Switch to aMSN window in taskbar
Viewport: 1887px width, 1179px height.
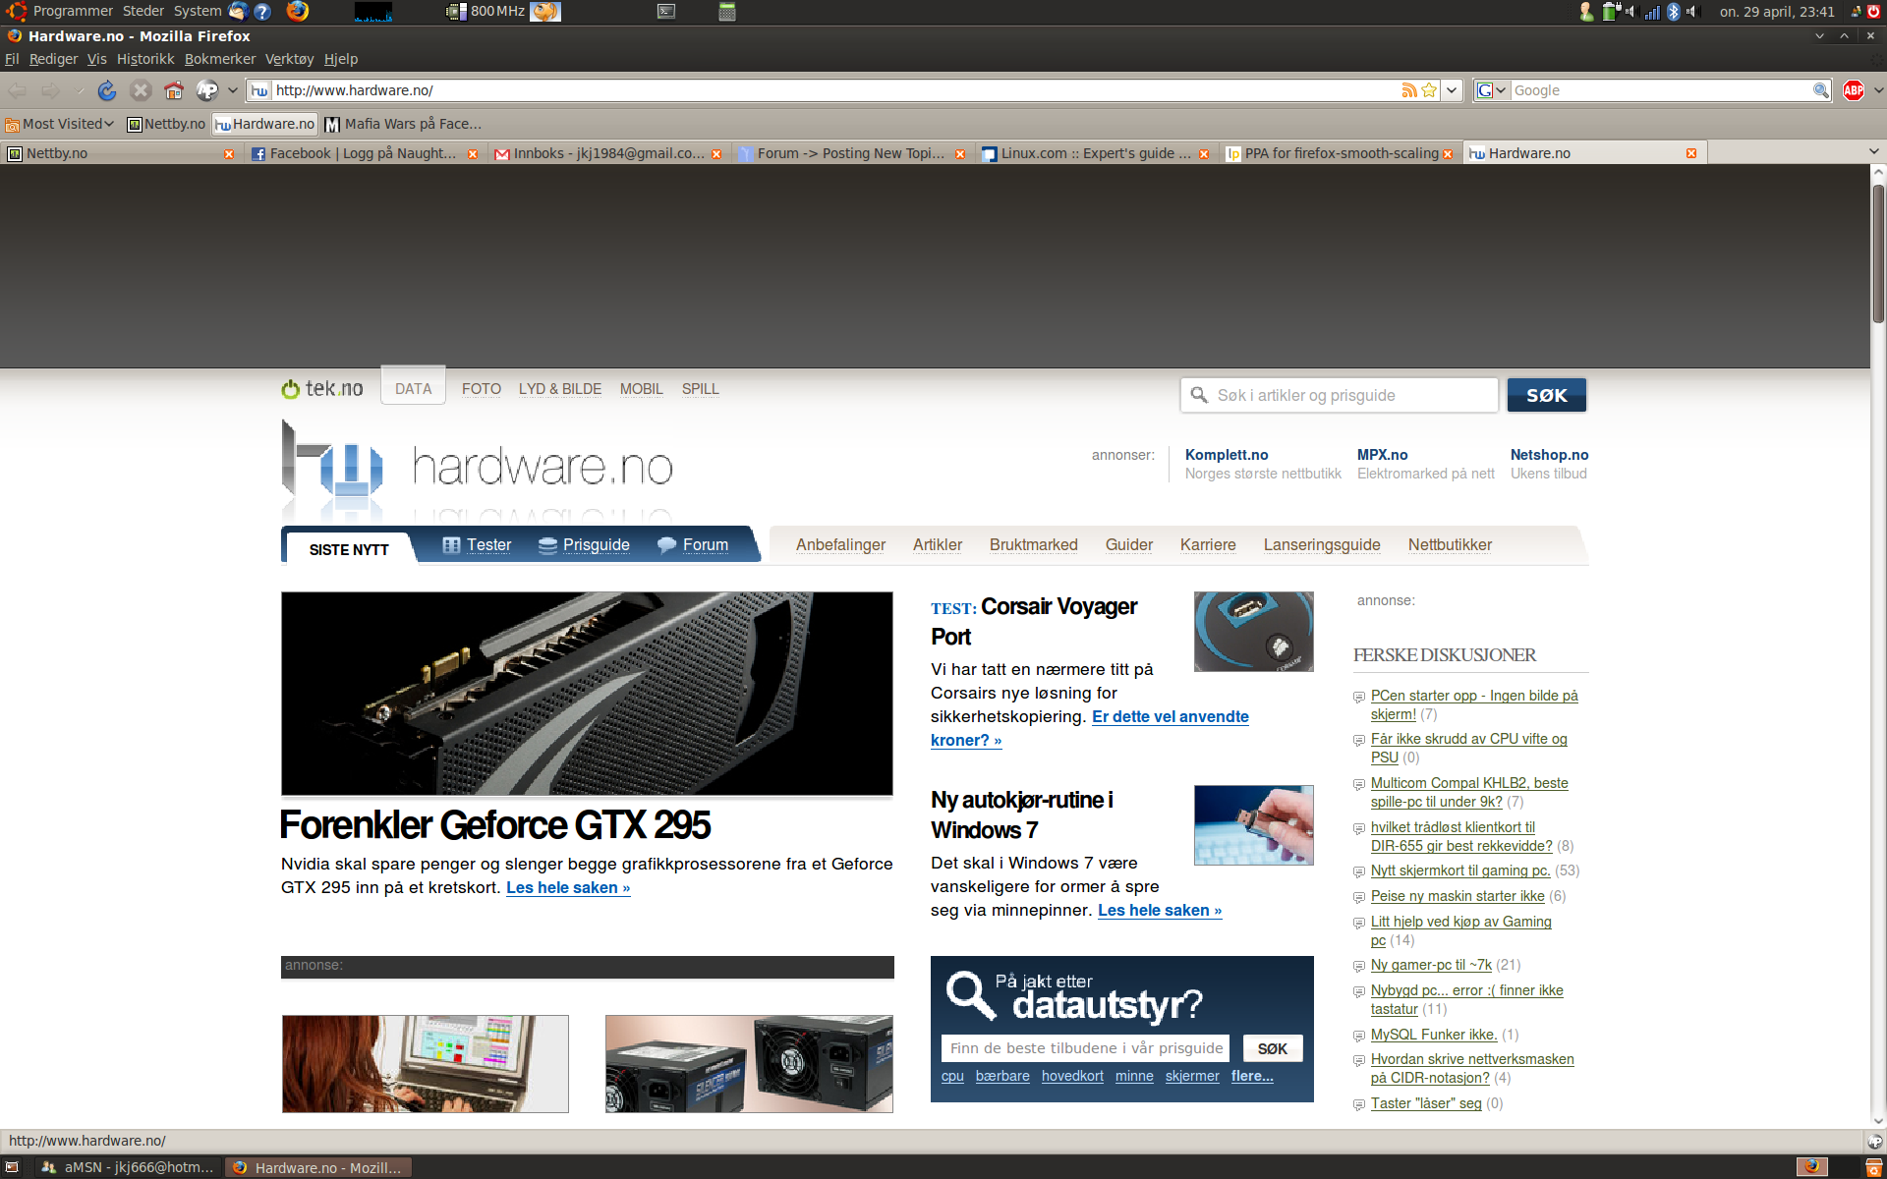[x=128, y=1167]
